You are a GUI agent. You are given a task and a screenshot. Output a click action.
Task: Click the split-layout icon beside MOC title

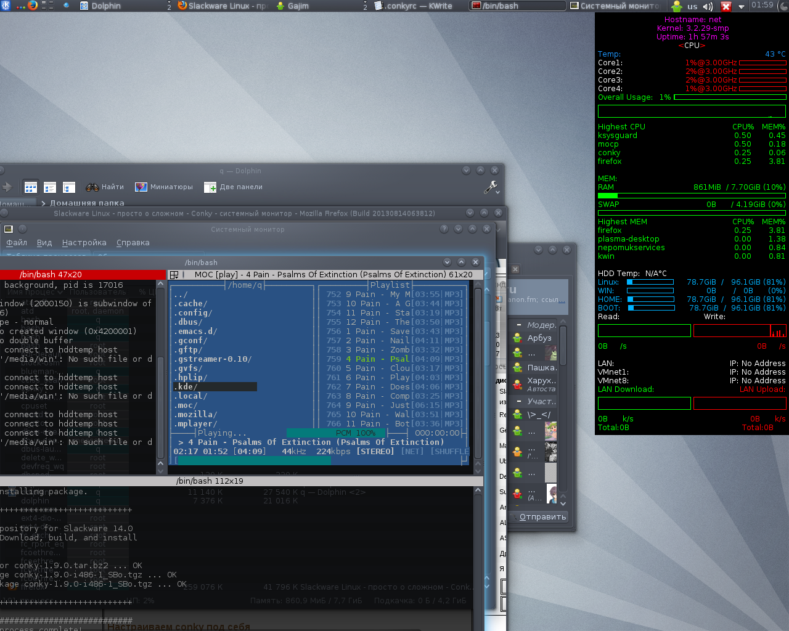pyautogui.click(x=174, y=275)
